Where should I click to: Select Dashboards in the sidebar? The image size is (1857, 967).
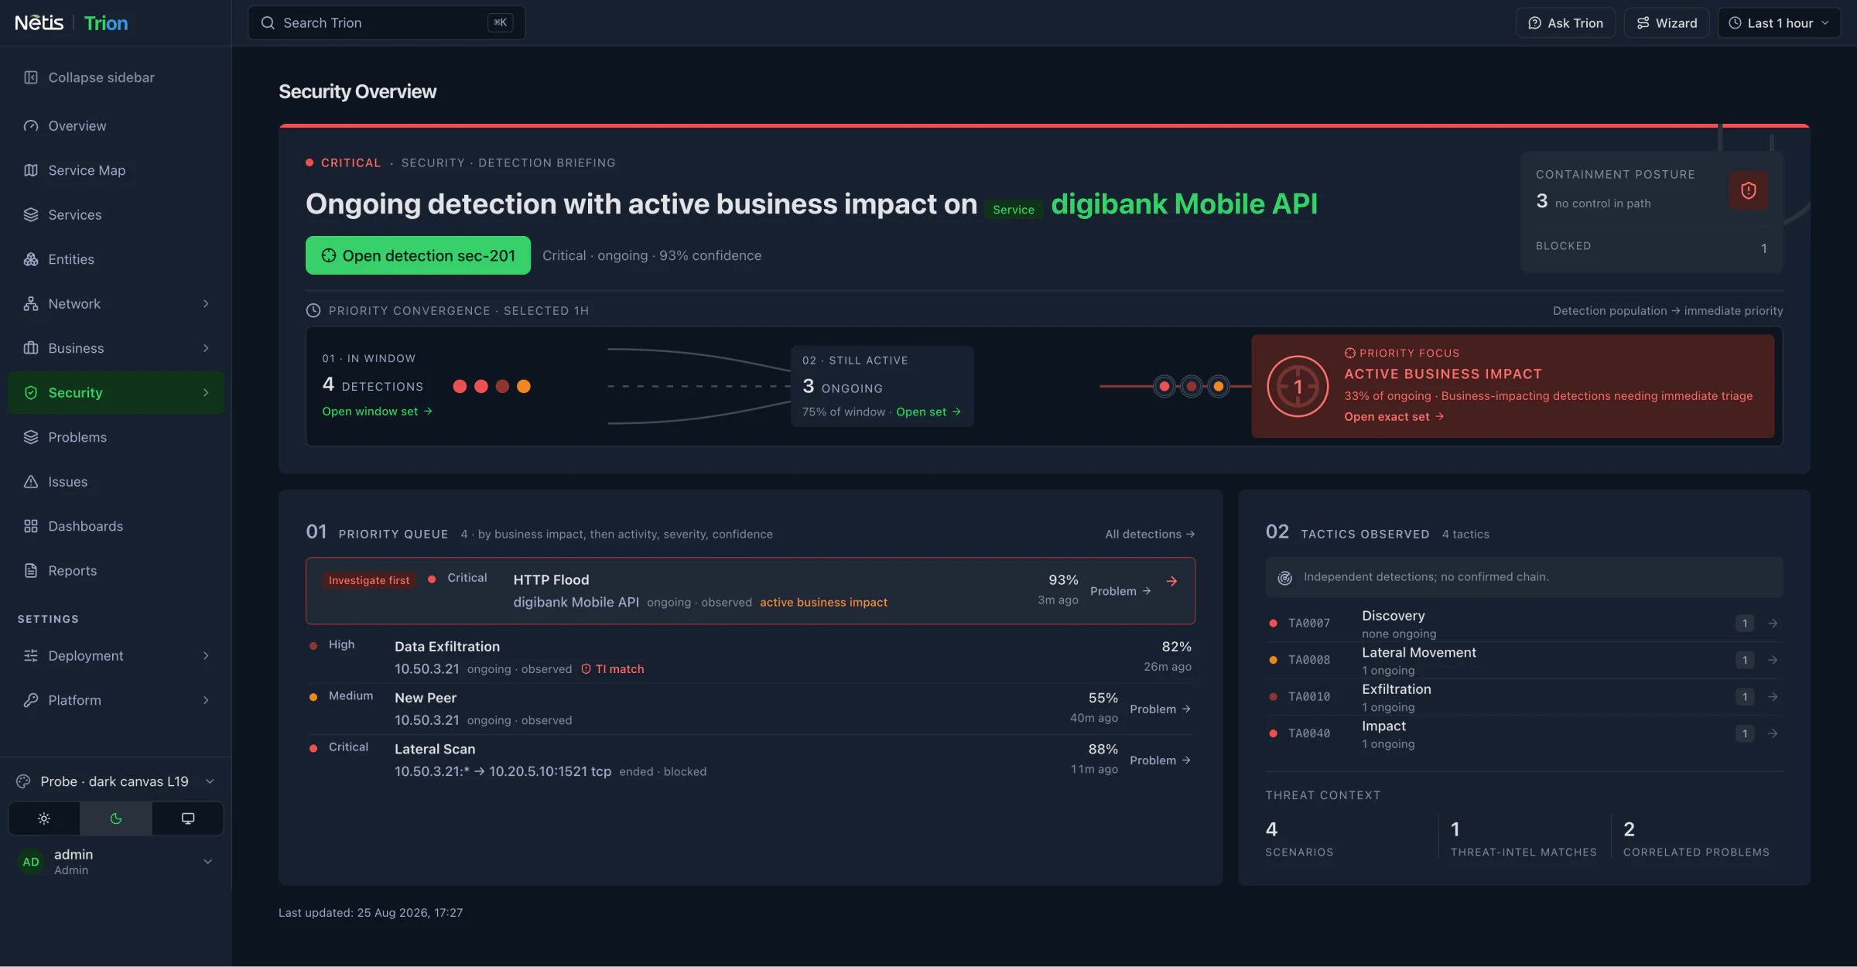click(116, 526)
